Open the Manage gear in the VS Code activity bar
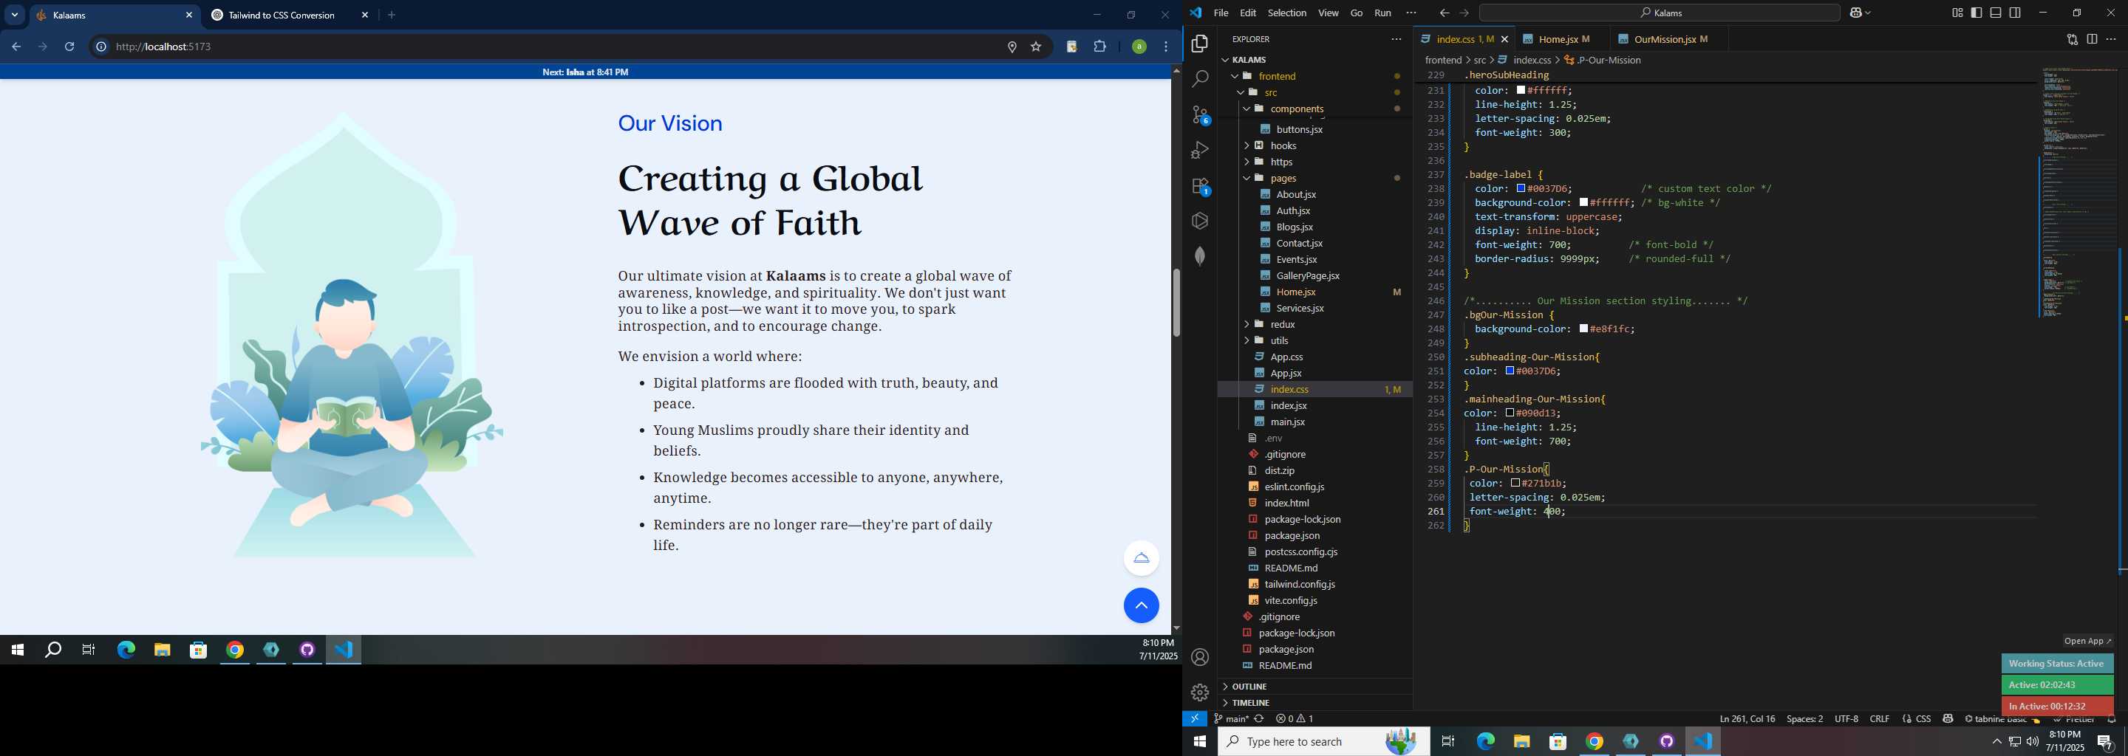The image size is (2128, 756). [x=1199, y=692]
